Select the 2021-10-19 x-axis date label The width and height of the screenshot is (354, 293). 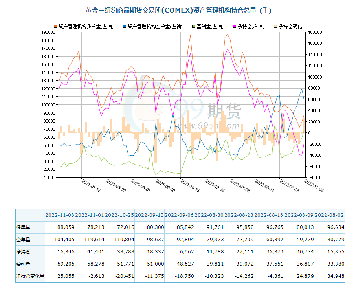coord(190,186)
